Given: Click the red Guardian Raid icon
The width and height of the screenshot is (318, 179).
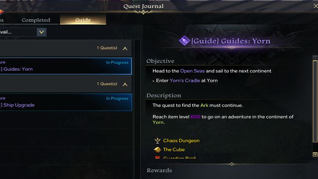Looking at the screenshot, I should [157, 158].
